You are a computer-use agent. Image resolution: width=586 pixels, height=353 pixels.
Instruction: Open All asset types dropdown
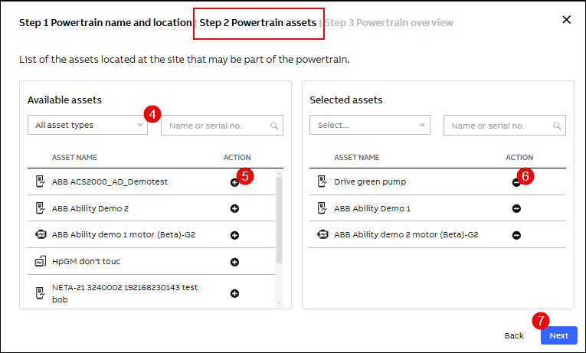point(87,126)
